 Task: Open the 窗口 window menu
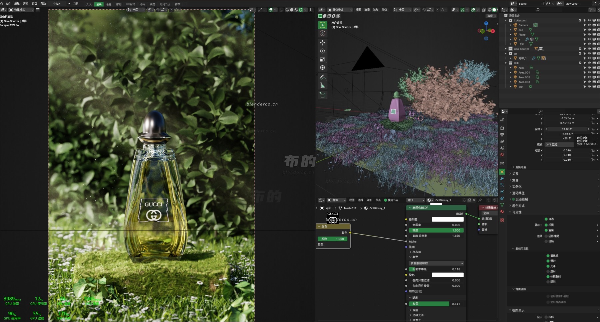point(34,4)
